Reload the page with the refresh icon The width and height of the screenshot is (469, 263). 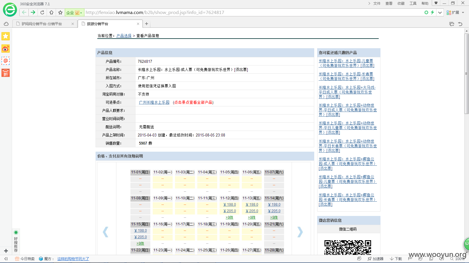coord(42,12)
